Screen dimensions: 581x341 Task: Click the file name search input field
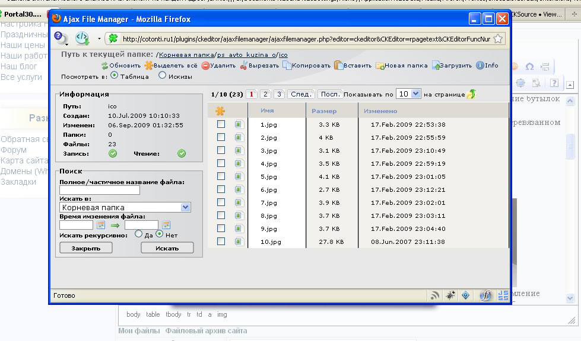(99, 190)
